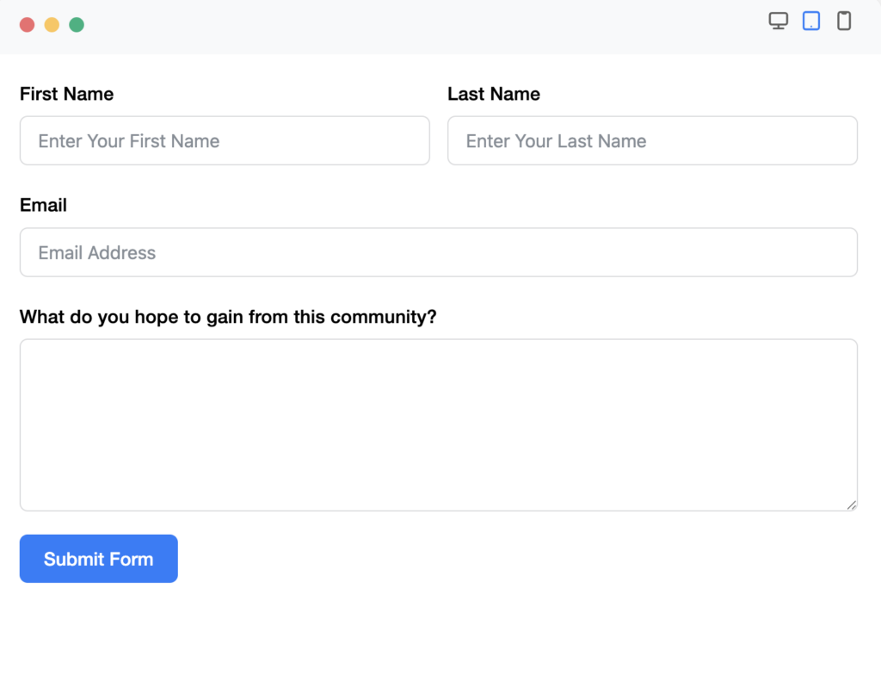Click the red traffic light dot

26,25
